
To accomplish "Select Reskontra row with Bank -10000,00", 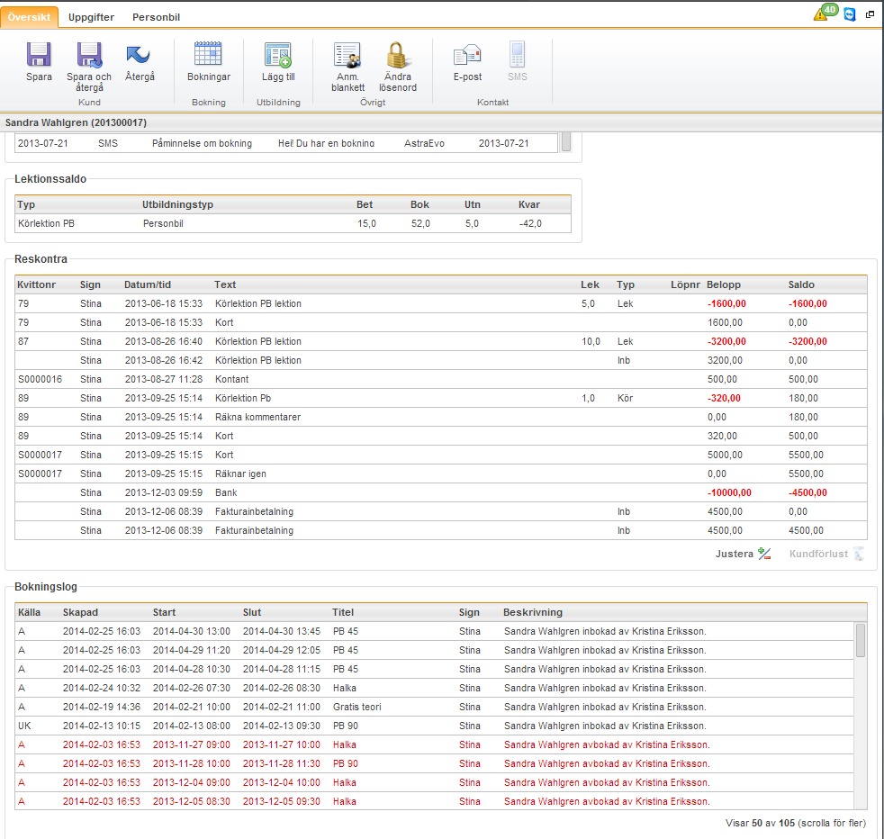I will [x=441, y=492].
